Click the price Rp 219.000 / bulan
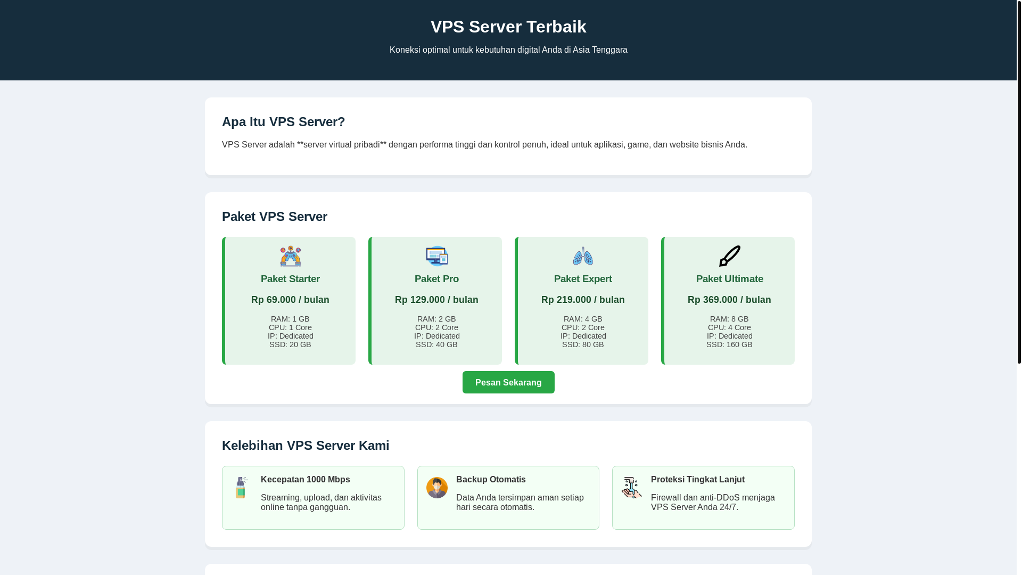The image size is (1022, 575). click(x=583, y=300)
